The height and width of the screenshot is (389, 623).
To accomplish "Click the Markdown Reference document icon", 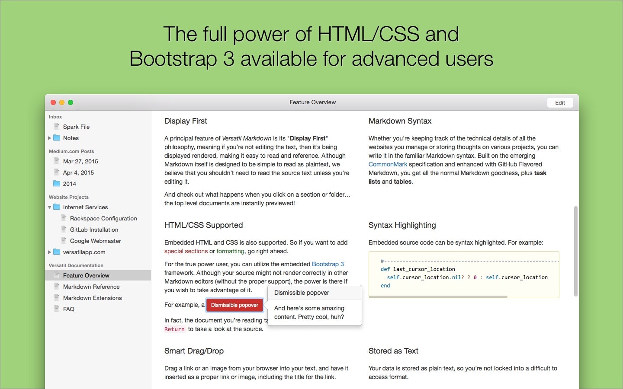I will click(x=57, y=286).
